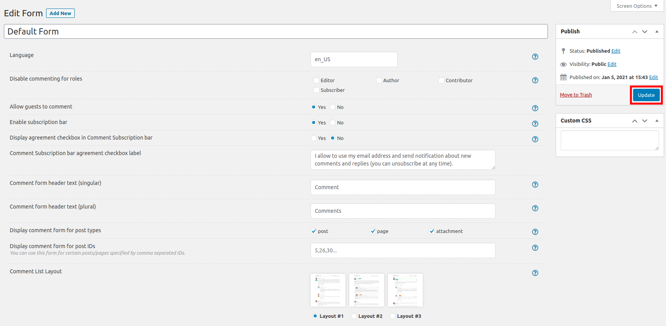Show help for post IDs field
This screenshot has width=666, height=326.
click(535, 248)
